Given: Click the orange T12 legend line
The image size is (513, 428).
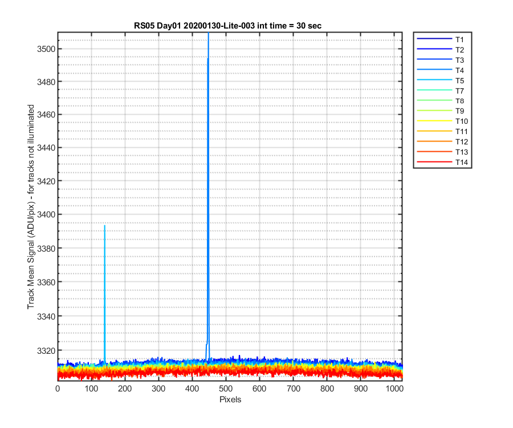Looking at the screenshot, I should [x=434, y=141].
